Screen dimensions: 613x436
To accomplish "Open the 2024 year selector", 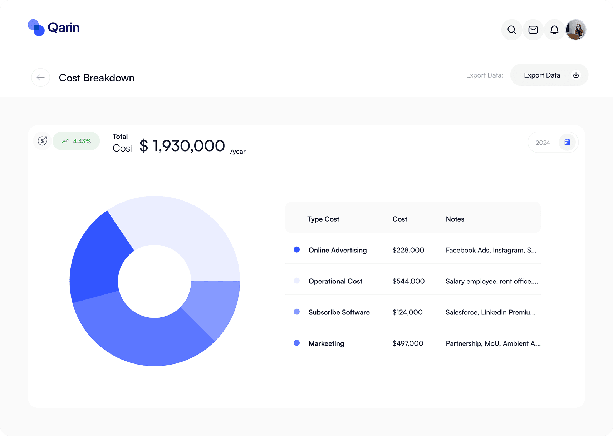I will coord(543,142).
